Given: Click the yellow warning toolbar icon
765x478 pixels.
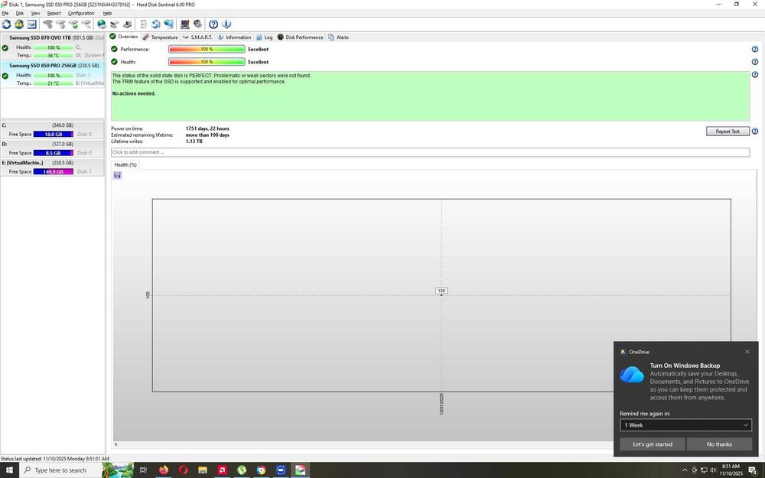Looking at the screenshot, I should (19, 24).
